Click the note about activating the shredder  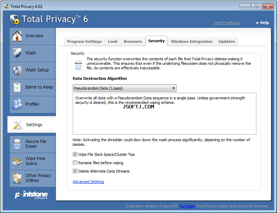161,142
